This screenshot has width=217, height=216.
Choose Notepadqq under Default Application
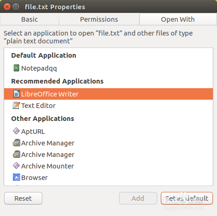[108, 68]
